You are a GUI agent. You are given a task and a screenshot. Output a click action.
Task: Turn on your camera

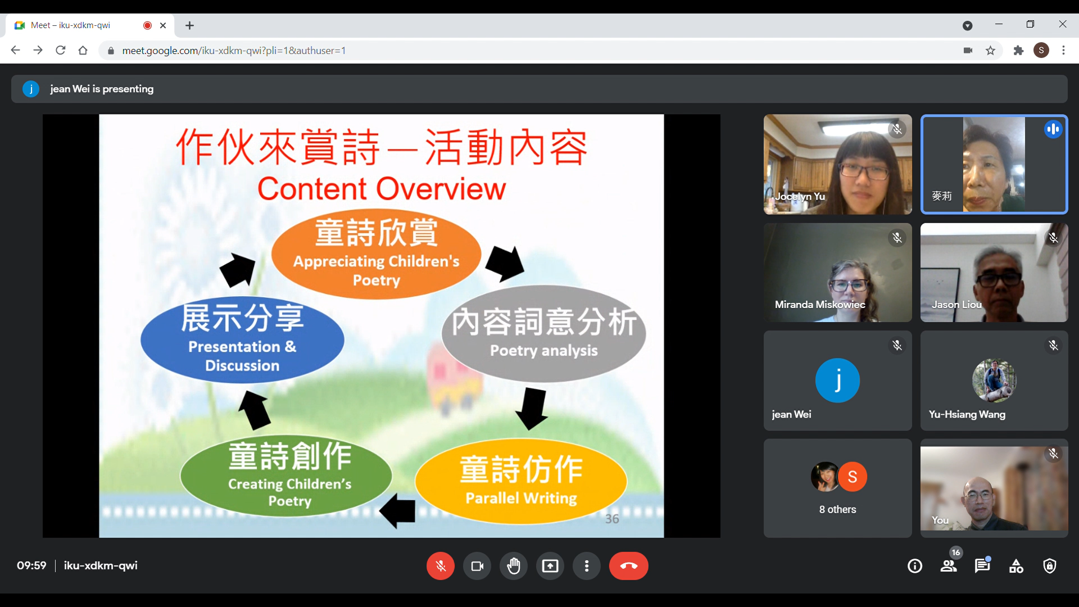click(x=476, y=566)
